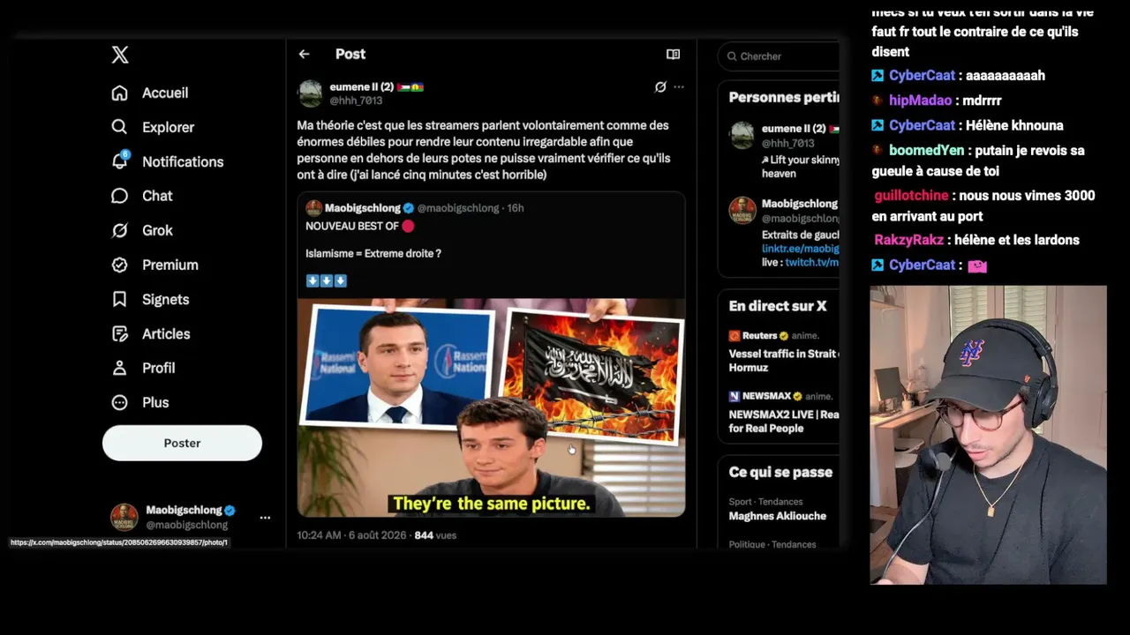Open Profil via the person icon
Viewport: 1130px width, 635px height.
pos(119,368)
